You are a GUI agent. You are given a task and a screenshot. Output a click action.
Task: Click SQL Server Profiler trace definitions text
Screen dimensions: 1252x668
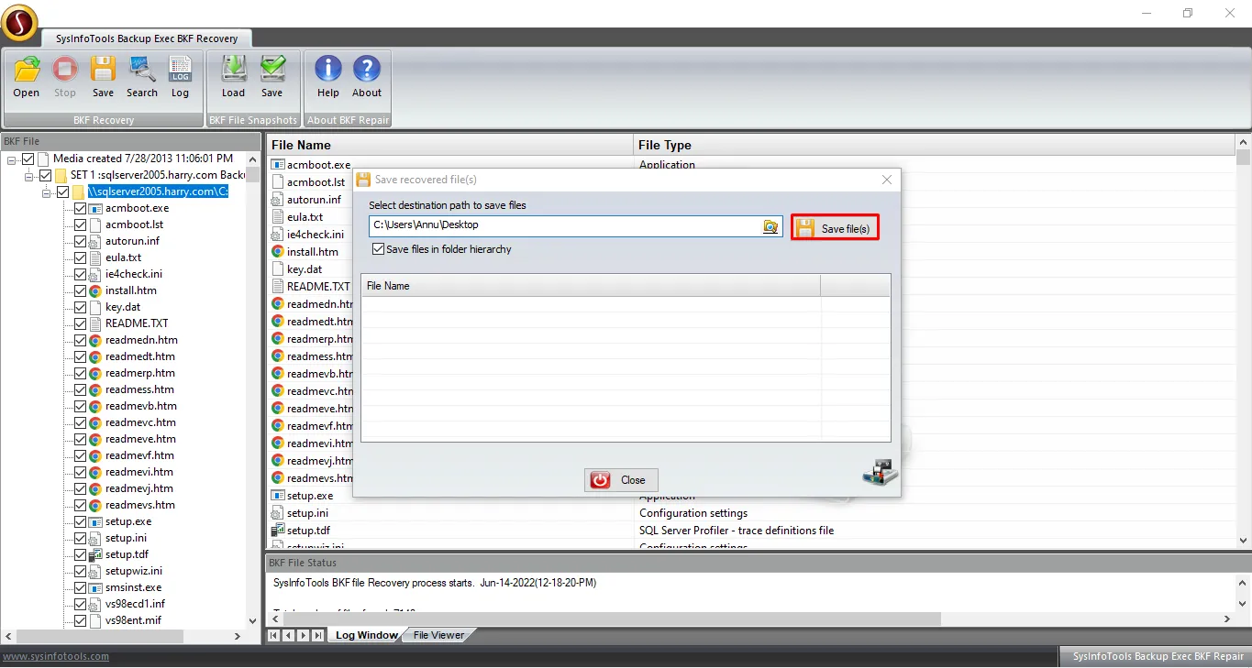[x=737, y=531]
